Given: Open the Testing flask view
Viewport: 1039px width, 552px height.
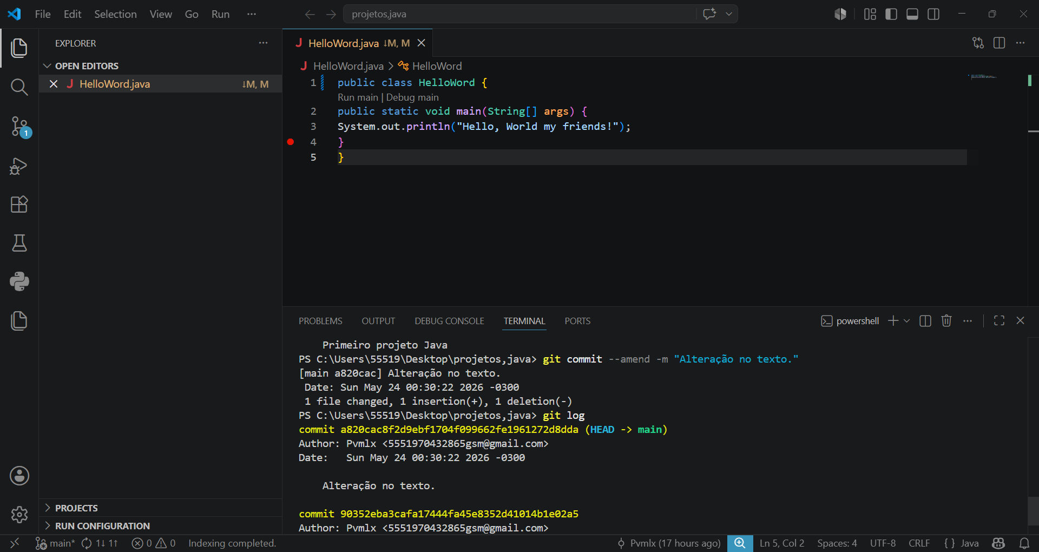Looking at the screenshot, I should tap(19, 243).
